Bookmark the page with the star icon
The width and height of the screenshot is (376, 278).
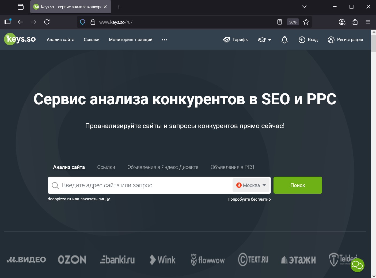[306, 22]
